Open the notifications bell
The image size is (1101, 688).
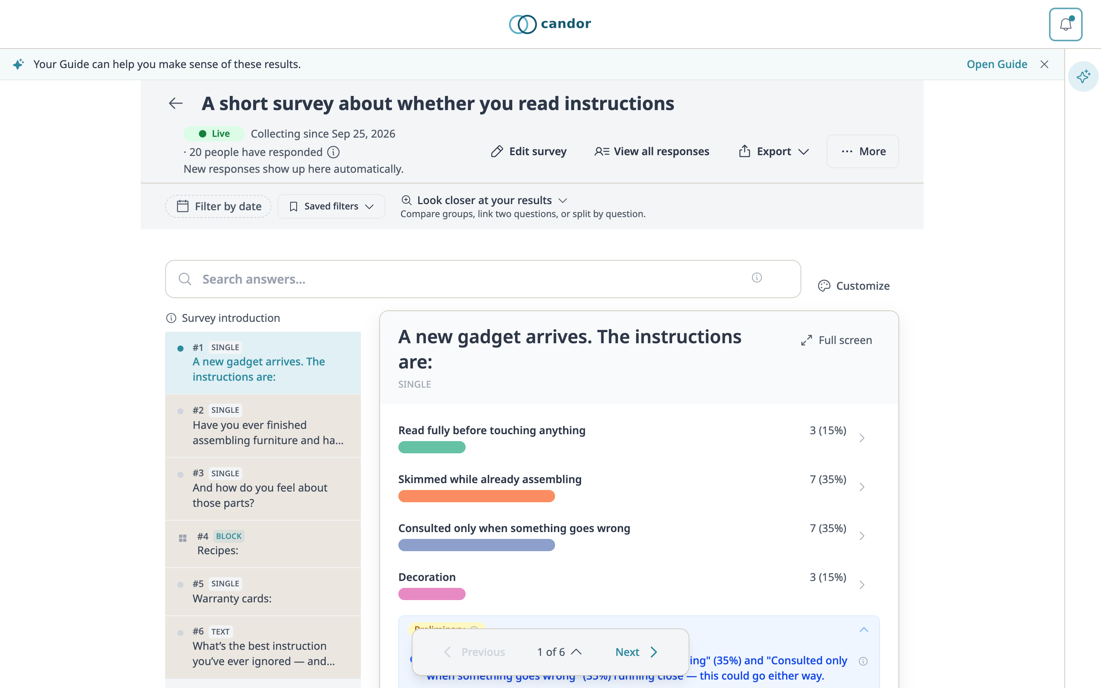[x=1065, y=24]
